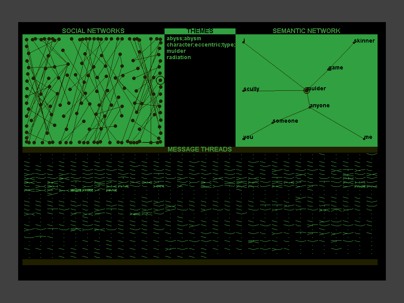This screenshot has height=303, width=404.
Task: Click the THEMES panel header
Action: pyautogui.click(x=200, y=31)
